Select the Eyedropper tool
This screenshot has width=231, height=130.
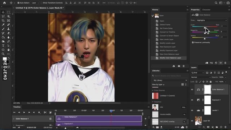coord(3,25)
